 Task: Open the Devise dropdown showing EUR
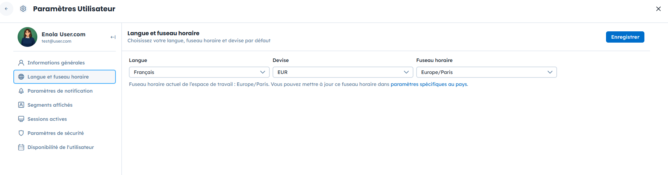pyautogui.click(x=343, y=72)
